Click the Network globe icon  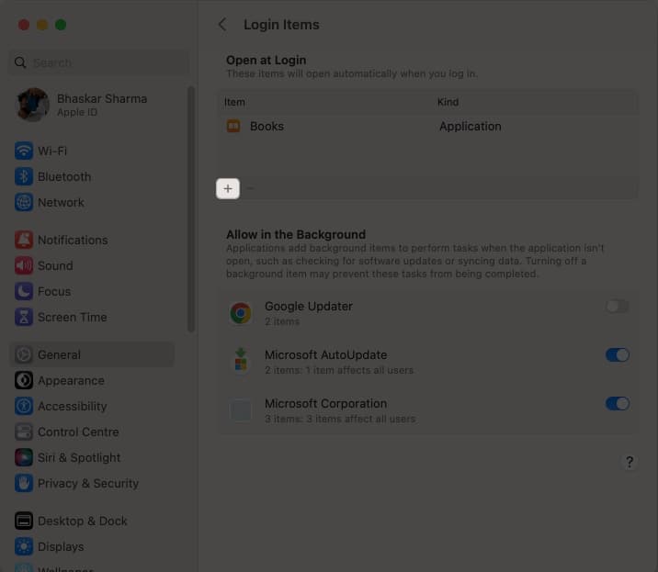click(x=24, y=202)
